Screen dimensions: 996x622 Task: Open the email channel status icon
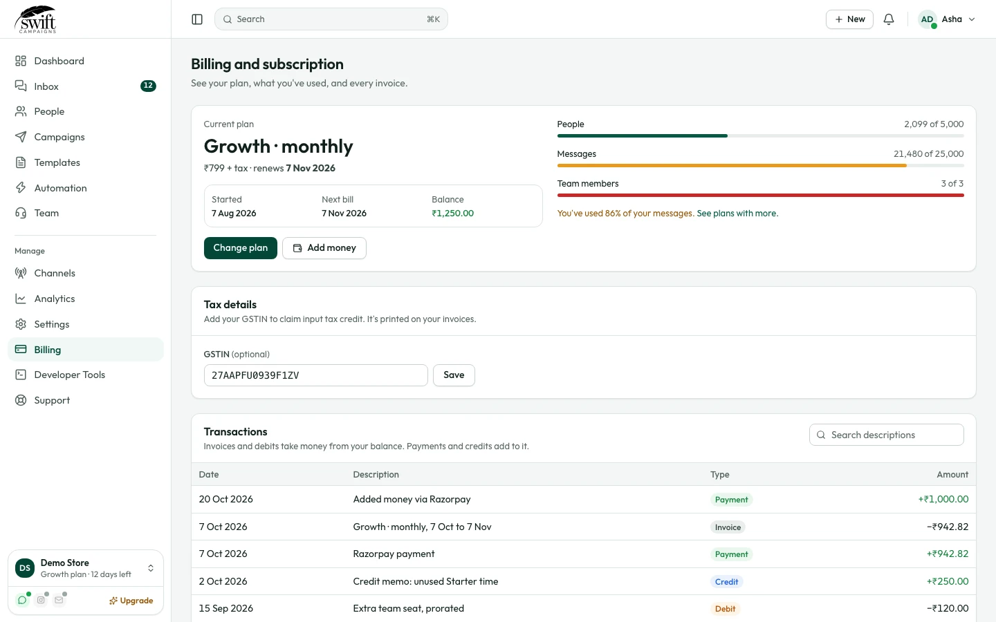pos(59,600)
